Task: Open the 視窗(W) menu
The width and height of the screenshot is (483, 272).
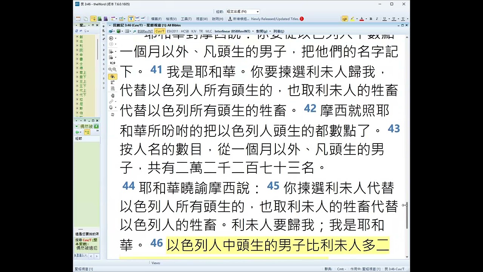Action: click(x=202, y=19)
